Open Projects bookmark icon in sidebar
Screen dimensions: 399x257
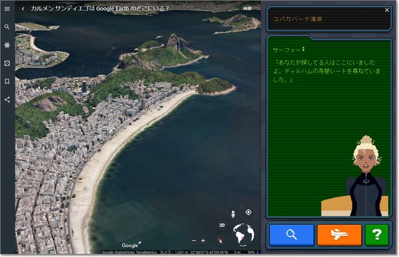click(7, 82)
